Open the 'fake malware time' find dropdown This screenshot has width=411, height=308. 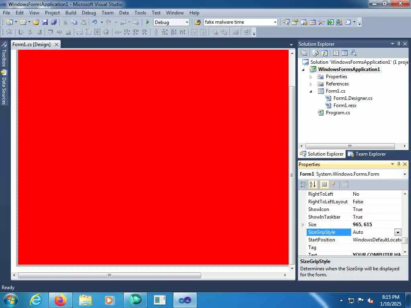pyautogui.click(x=275, y=22)
